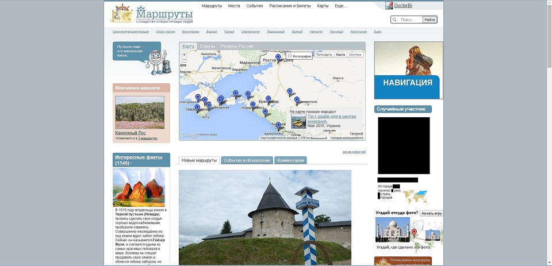The image size is (552, 266).
Task: Click the map pin on Краснодар
Action: (269, 99)
